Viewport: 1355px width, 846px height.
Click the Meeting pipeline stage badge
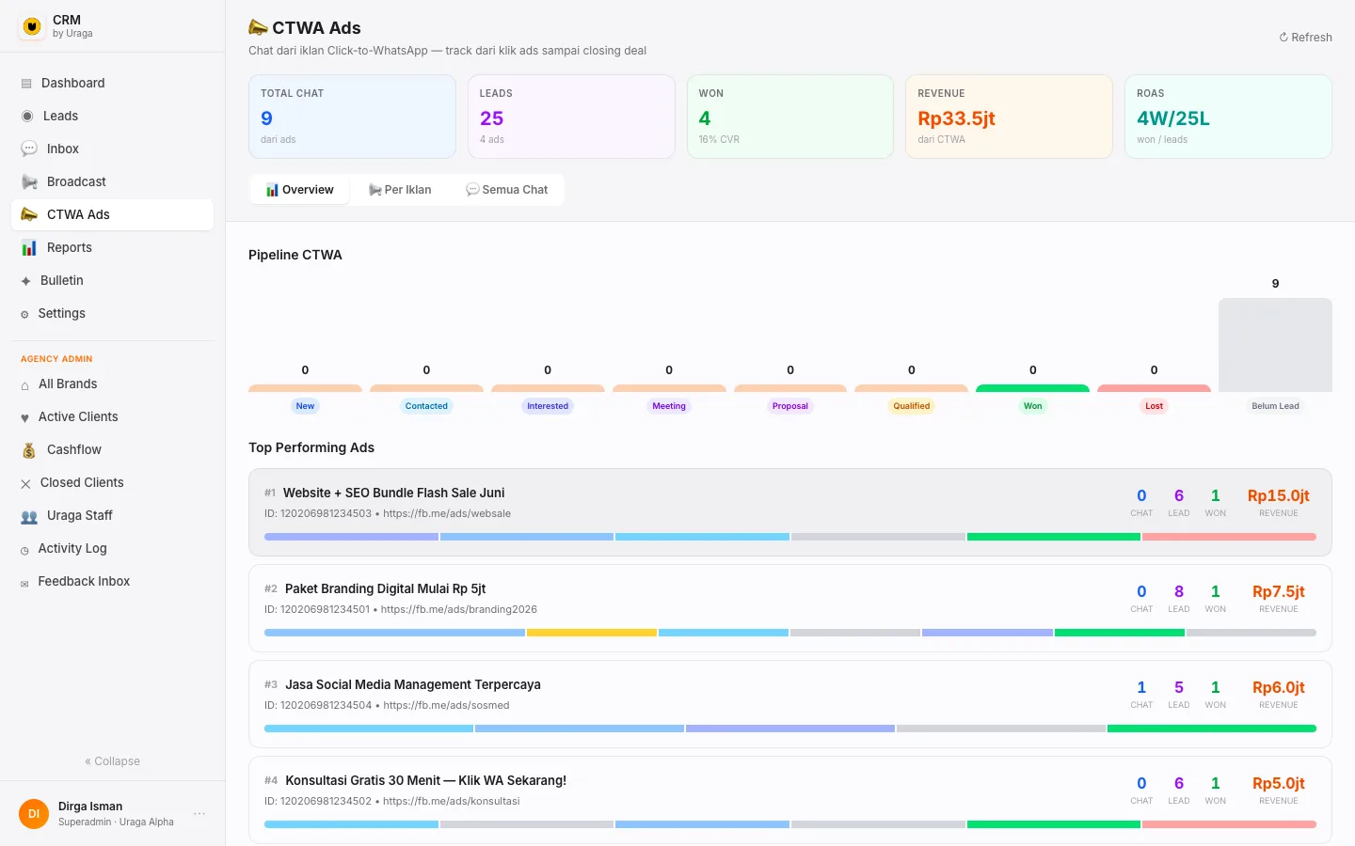669,406
